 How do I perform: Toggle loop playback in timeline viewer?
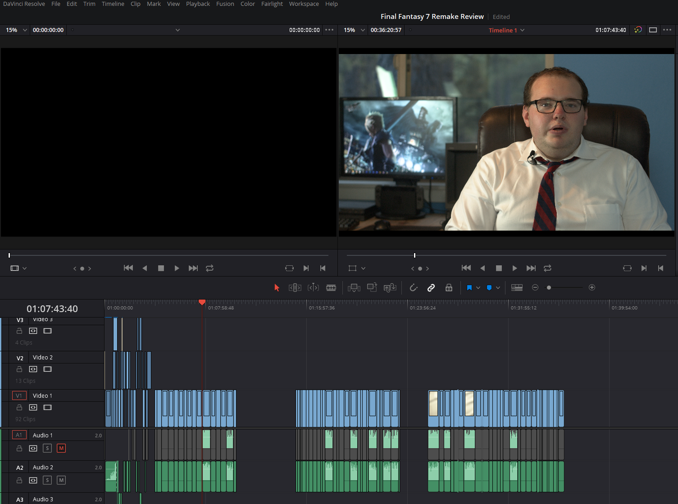[547, 268]
